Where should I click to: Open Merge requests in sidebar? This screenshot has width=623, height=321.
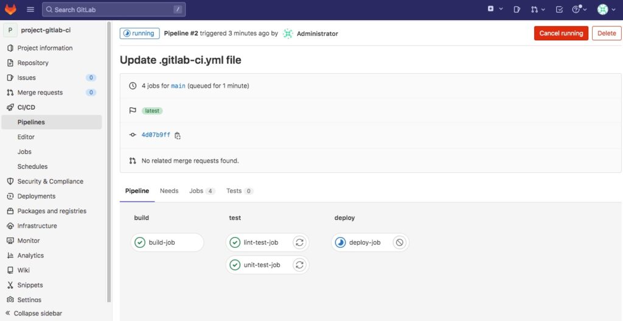point(40,93)
